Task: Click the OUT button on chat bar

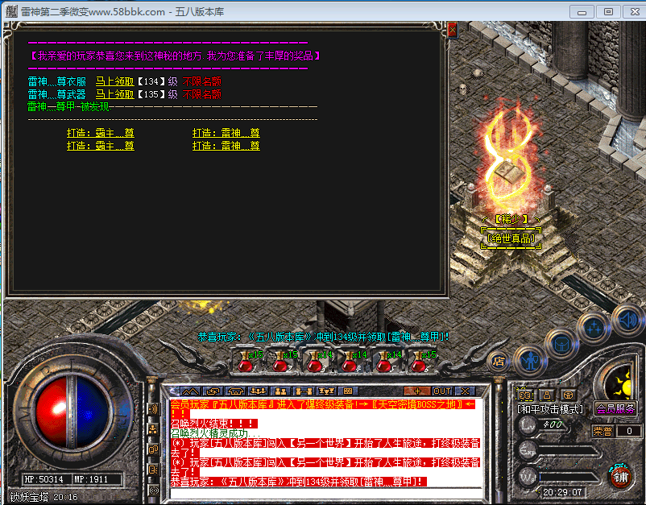Action: (x=442, y=391)
